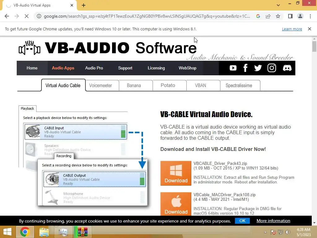Open the WinRAR taskbar icon
Screen dimensions: 317x238
click(x=82, y=232)
